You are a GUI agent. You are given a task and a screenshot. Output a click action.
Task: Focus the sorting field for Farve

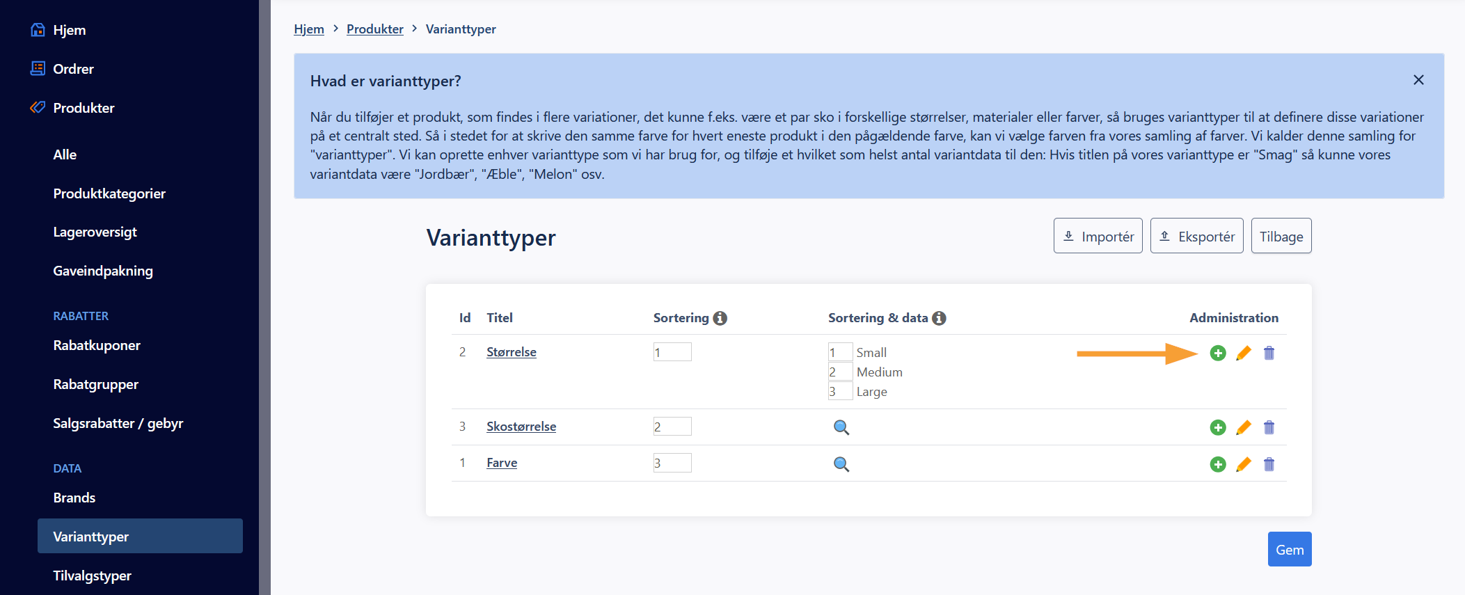point(672,463)
